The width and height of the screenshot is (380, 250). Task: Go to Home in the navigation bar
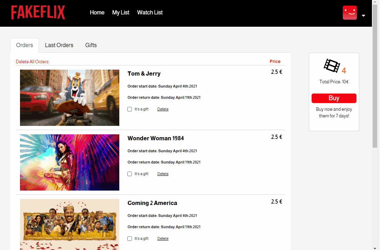[x=97, y=12]
